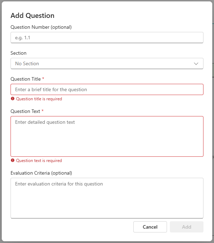Select the Question Text label
The width and height of the screenshot is (214, 243).
coord(25,111)
